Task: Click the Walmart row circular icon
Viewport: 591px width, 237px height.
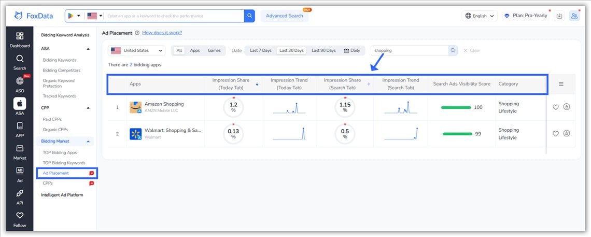Action: [567, 133]
